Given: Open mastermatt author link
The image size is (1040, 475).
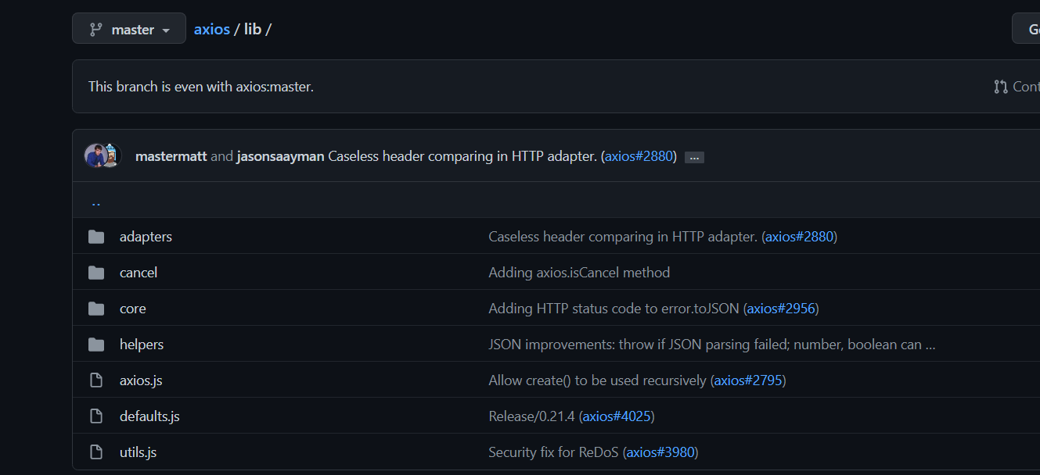Looking at the screenshot, I should (x=171, y=156).
